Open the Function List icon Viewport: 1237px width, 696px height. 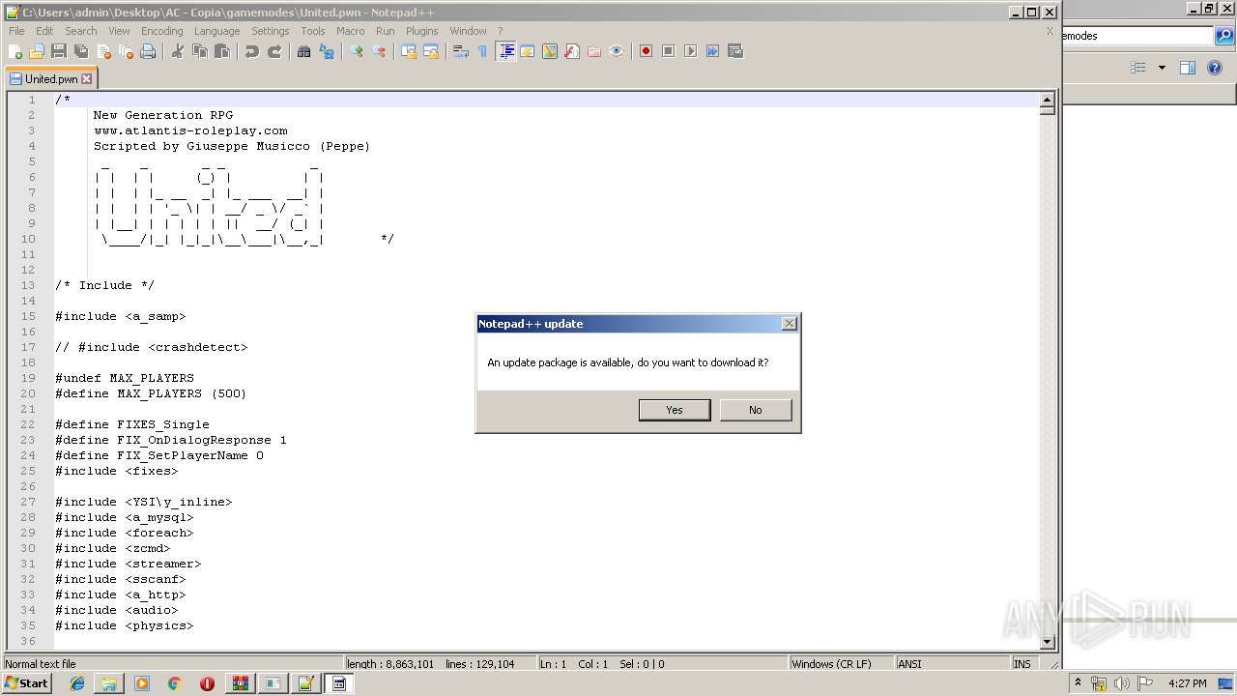tap(572, 51)
